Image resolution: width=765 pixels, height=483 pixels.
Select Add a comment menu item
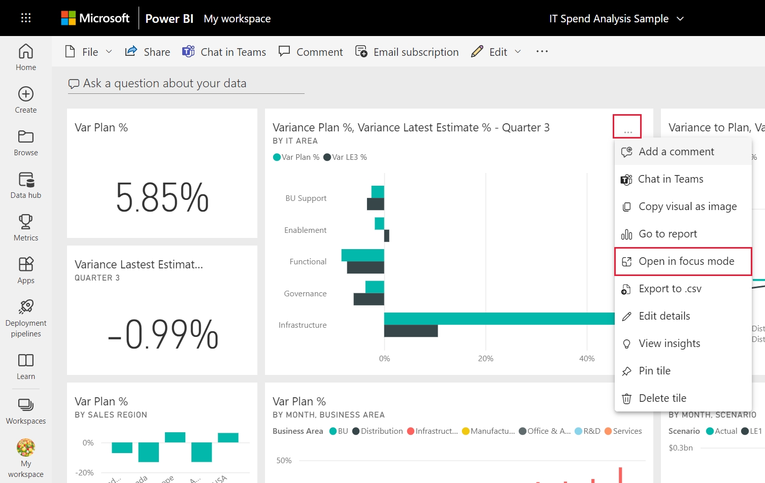pyautogui.click(x=683, y=152)
